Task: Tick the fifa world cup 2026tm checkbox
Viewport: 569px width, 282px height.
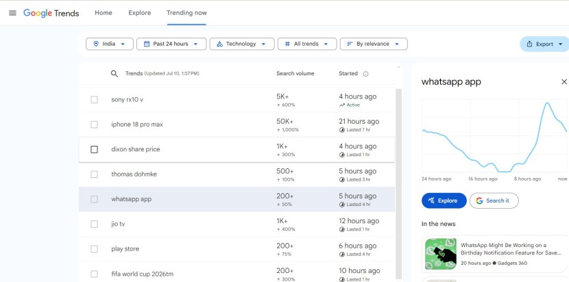Action: [x=95, y=274]
